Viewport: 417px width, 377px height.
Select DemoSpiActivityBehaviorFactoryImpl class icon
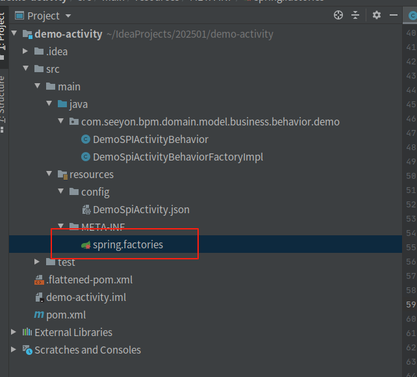point(85,157)
